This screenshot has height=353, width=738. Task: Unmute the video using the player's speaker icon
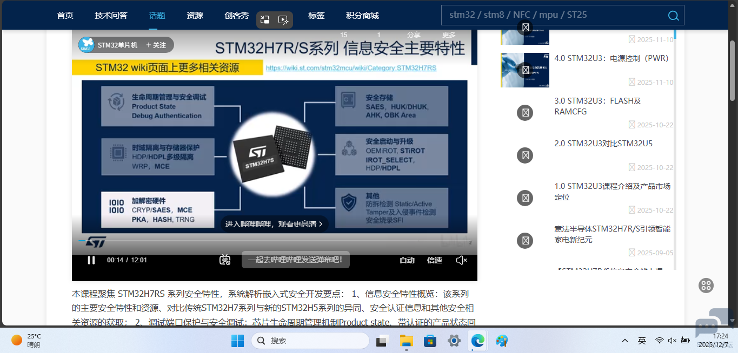click(x=461, y=260)
